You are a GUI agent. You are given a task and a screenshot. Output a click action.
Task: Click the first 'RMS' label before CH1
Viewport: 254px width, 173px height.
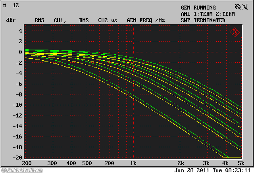[39, 20]
